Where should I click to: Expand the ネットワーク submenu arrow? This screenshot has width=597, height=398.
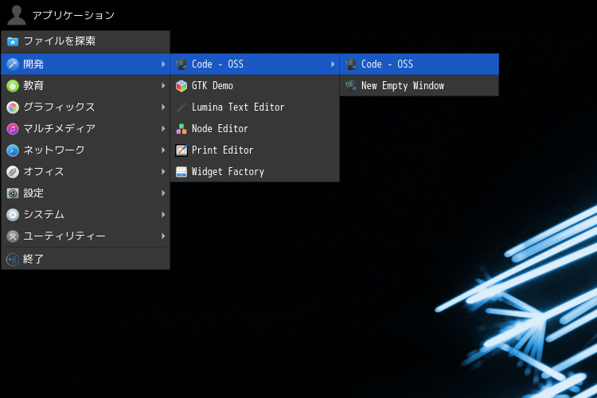163,150
